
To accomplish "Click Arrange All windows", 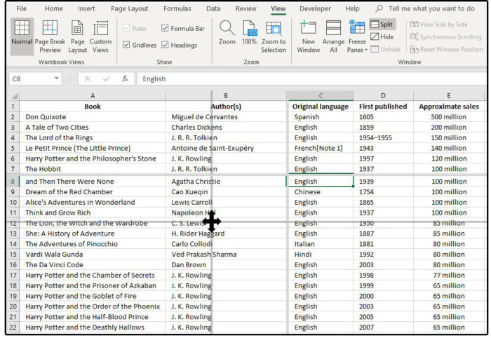I will click(333, 36).
